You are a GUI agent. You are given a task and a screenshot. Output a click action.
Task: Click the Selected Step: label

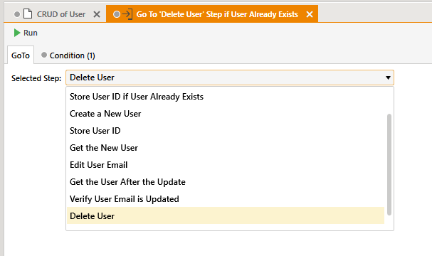(36, 78)
